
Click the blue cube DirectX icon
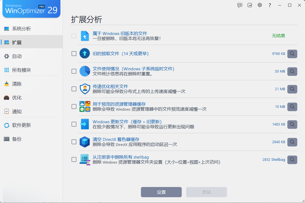pyautogui.click(x=85, y=142)
